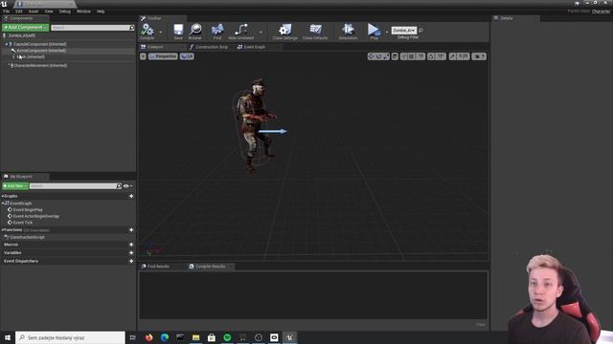Open Class Settings from the toolbar
This screenshot has height=344, width=613.
(285, 32)
